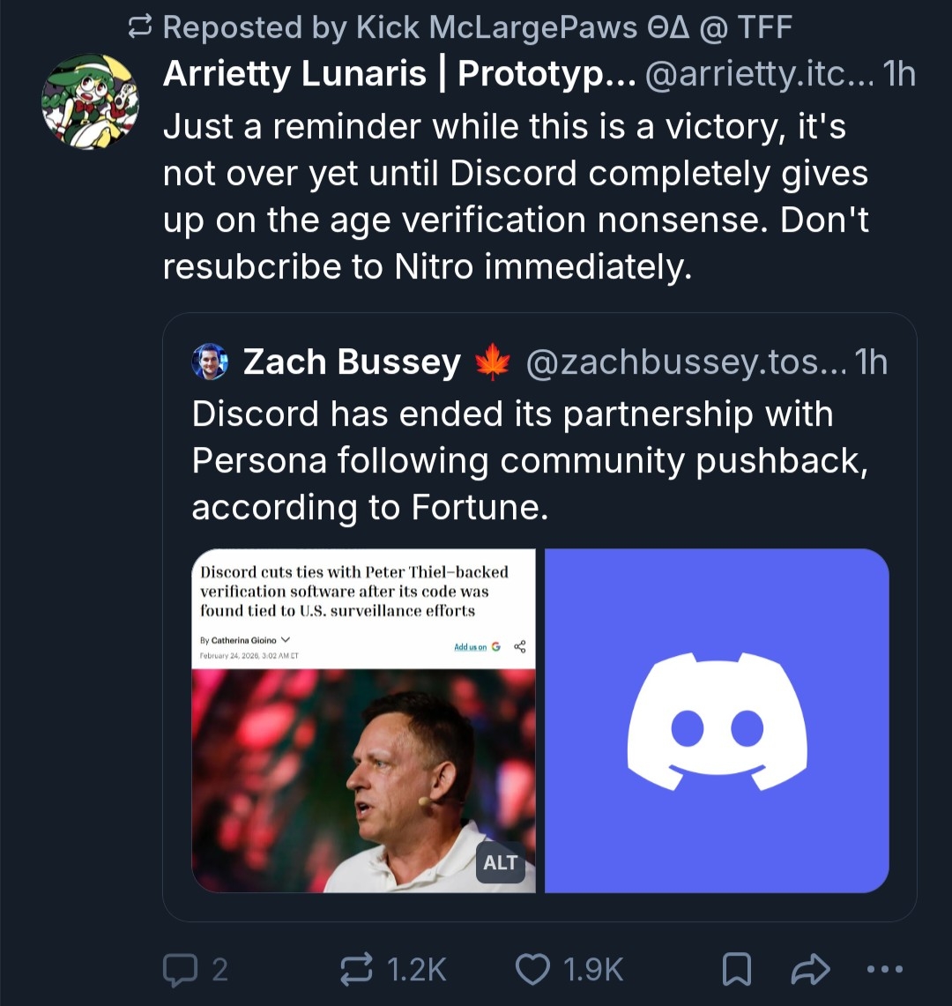This screenshot has width=952, height=1006.
Task: Open the "Reposted by Kick McLargePaws" profile link
Action: tap(476, 28)
